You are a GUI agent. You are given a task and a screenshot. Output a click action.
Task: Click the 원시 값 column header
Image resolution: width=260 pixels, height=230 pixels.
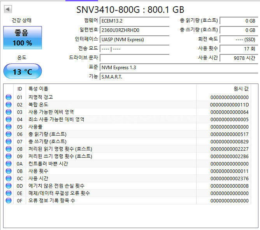[223, 89]
